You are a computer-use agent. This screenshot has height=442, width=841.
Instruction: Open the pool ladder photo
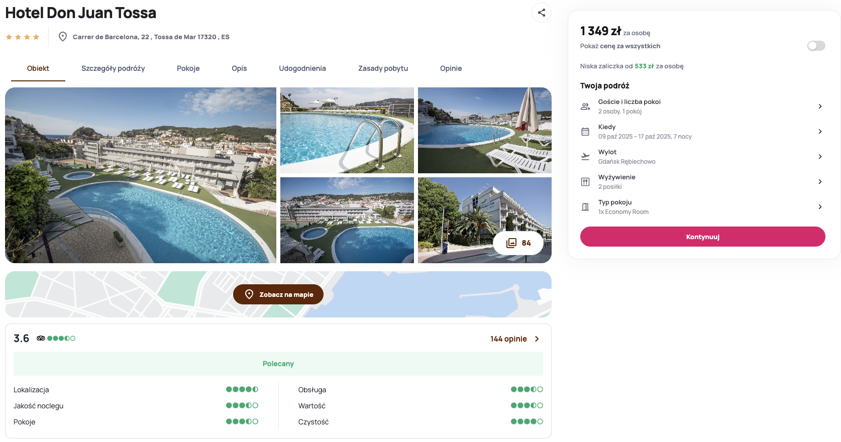pos(347,131)
